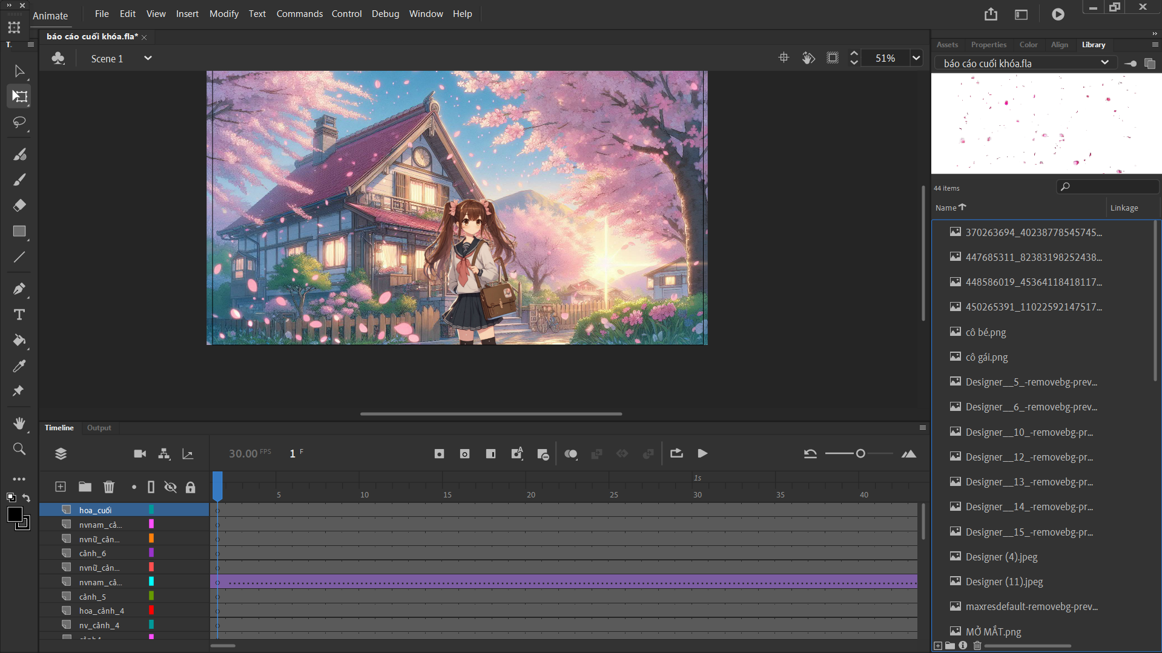Open the 51% zoom level dropdown
This screenshot has height=653, width=1162.
(916, 58)
